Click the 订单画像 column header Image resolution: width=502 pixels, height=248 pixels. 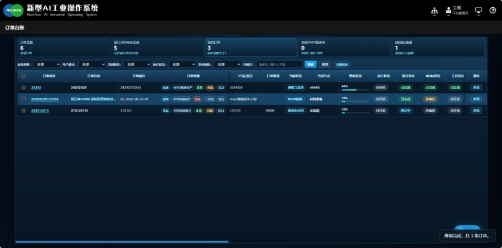(x=194, y=76)
